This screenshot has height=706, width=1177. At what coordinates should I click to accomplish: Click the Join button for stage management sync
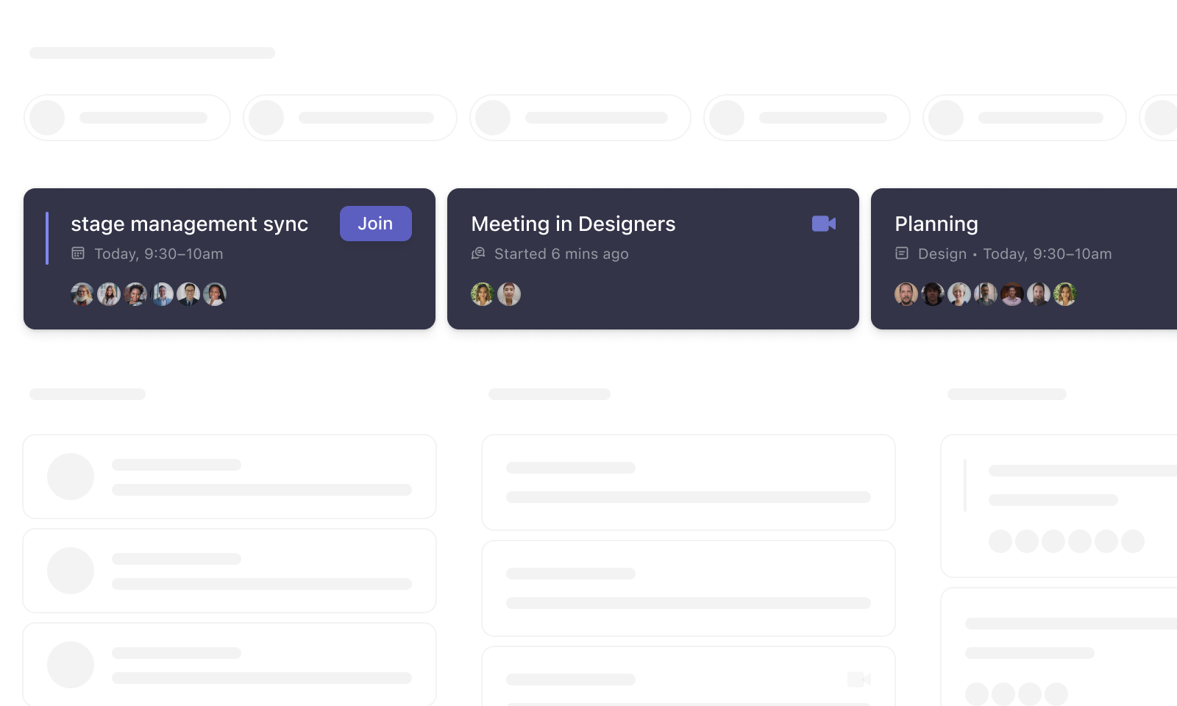tap(375, 224)
